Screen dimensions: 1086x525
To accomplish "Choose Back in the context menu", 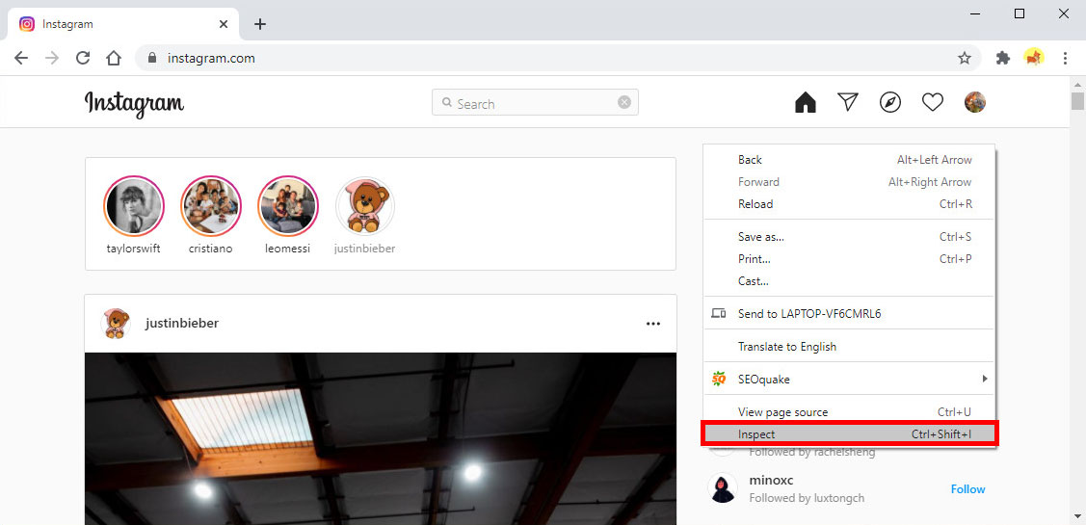I will tap(849, 159).
